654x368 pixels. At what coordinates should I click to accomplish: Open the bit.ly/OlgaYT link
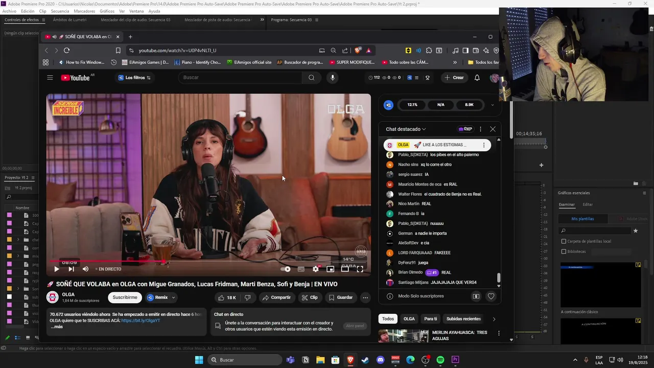pyautogui.click(x=141, y=320)
